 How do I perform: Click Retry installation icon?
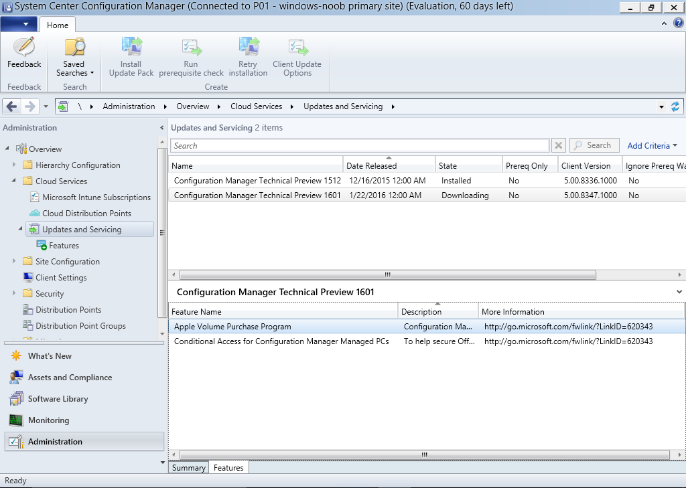pyautogui.click(x=249, y=47)
